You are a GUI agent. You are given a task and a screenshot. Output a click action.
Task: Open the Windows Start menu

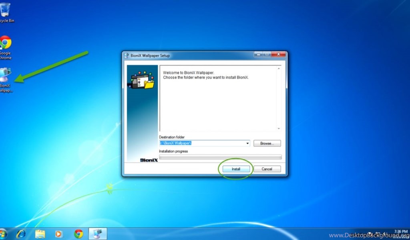3,234
